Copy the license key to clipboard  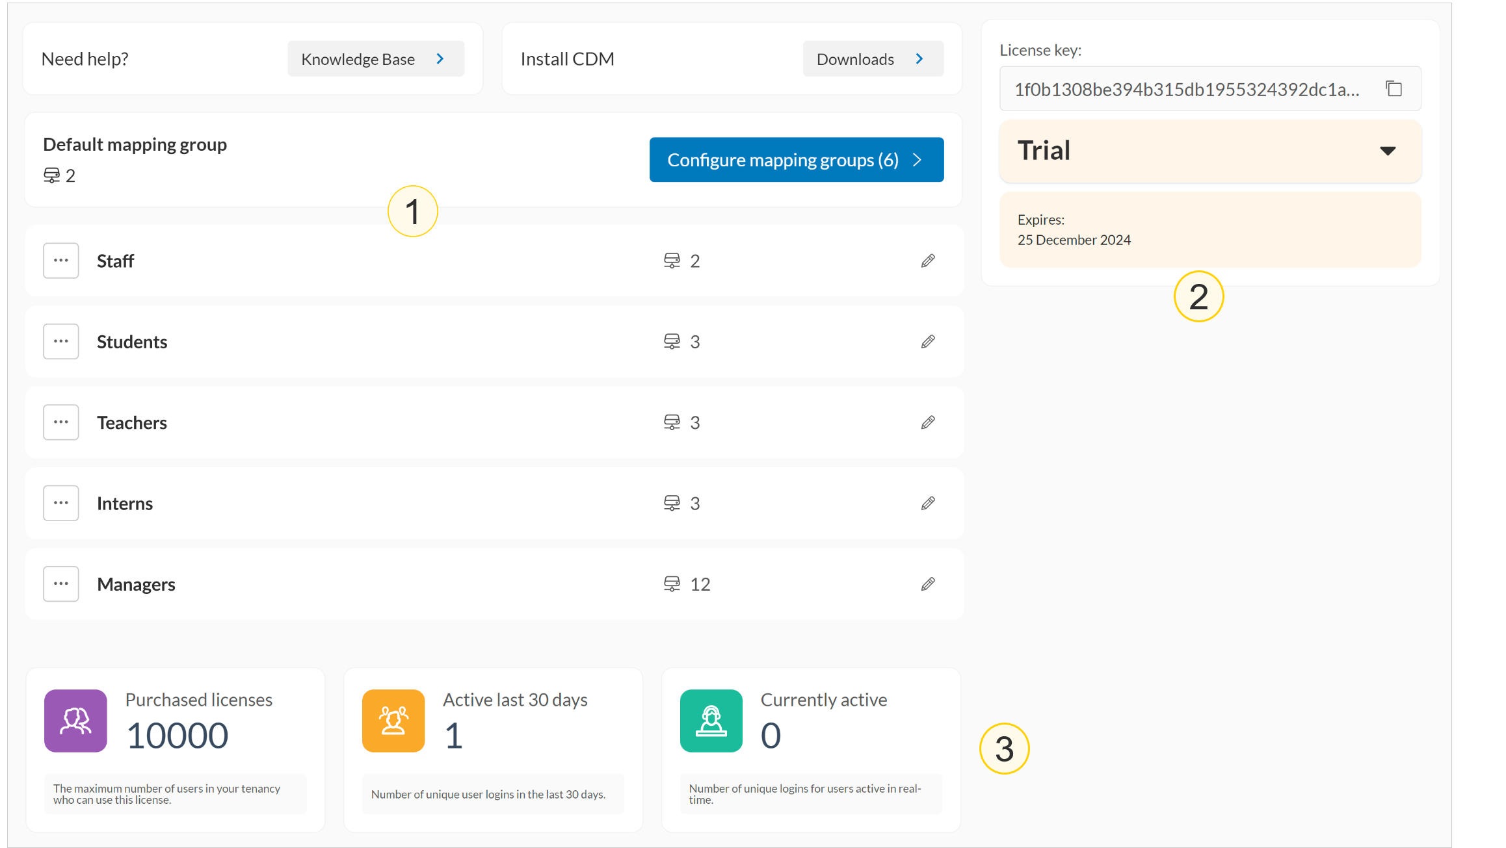pyautogui.click(x=1394, y=88)
